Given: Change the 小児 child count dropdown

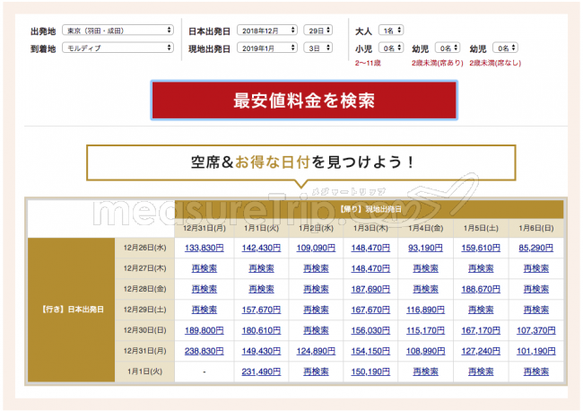Looking at the screenshot, I should tap(391, 48).
